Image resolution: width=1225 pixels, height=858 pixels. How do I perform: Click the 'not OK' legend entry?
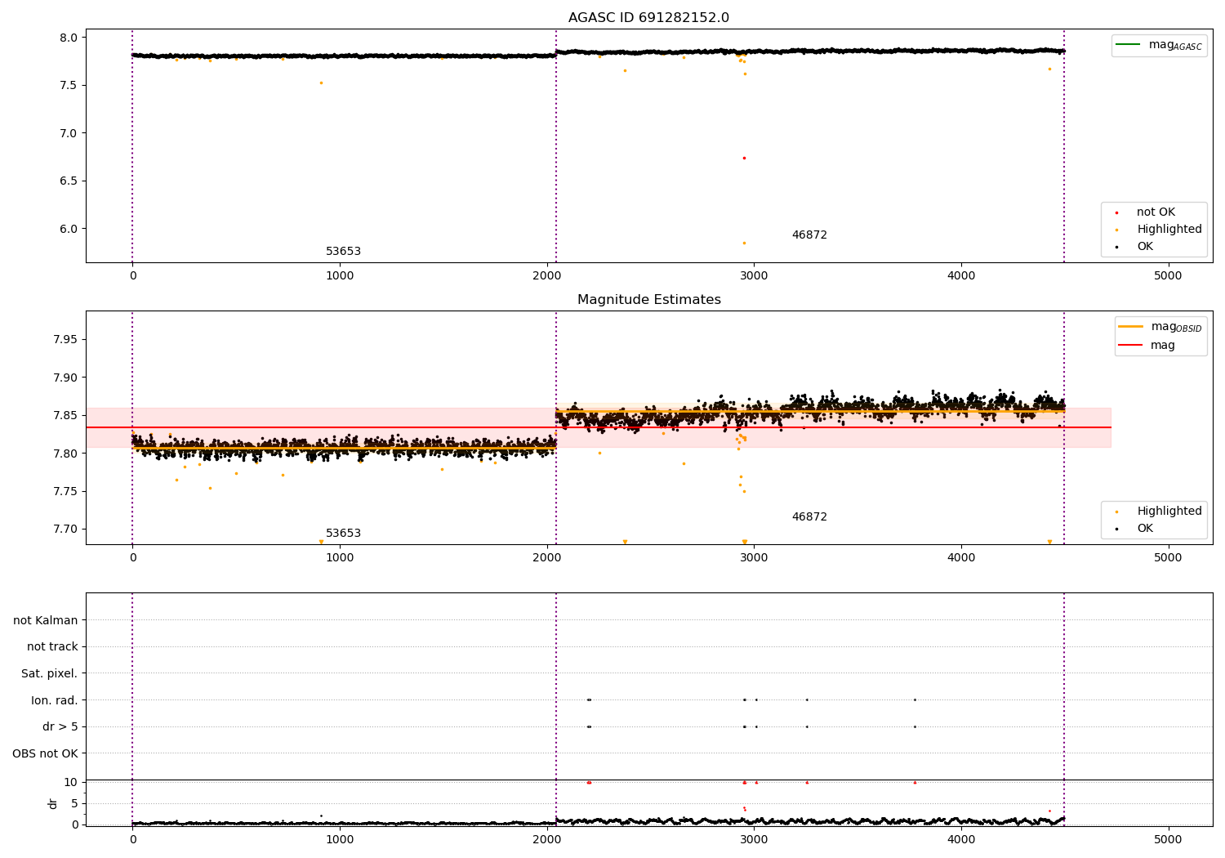click(1155, 212)
